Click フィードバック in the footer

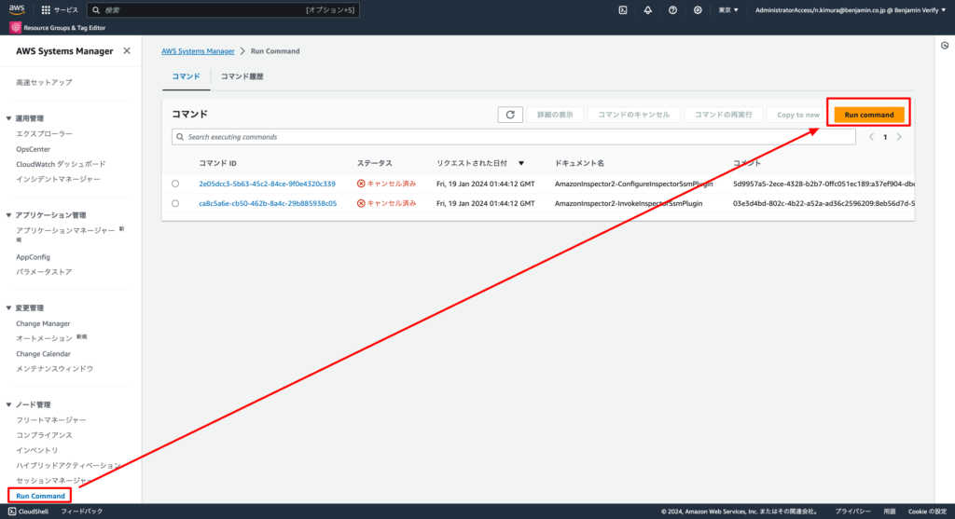coord(82,512)
